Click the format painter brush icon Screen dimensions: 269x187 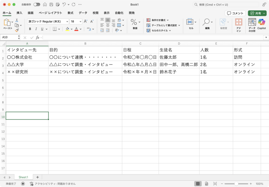(17, 30)
